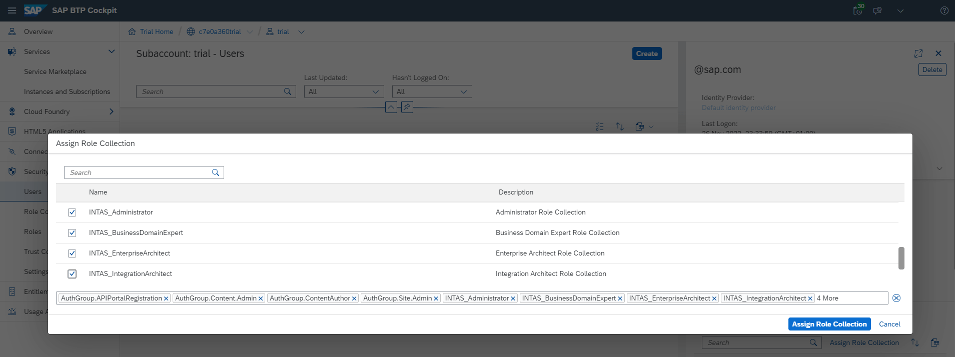
Task: Open the hamburger navigation menu
Action: [x=12, y=10]
